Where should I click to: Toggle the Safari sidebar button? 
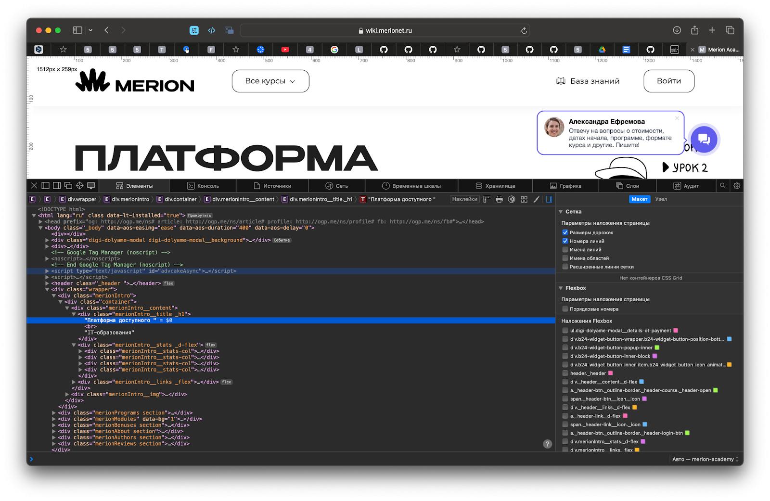(x=77, y=30)
